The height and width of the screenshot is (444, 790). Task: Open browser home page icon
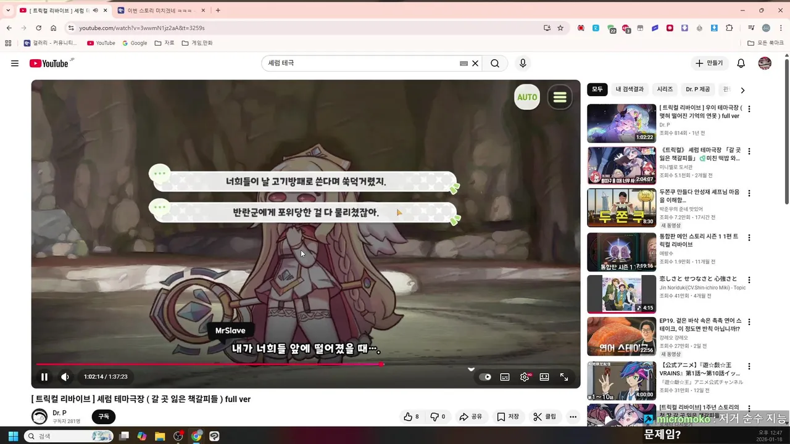click(54, 28)
